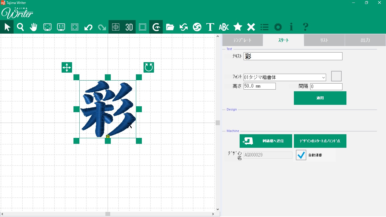Open settings via the gear icon
This screenshot has height=217, width=386.
point(278,27)
